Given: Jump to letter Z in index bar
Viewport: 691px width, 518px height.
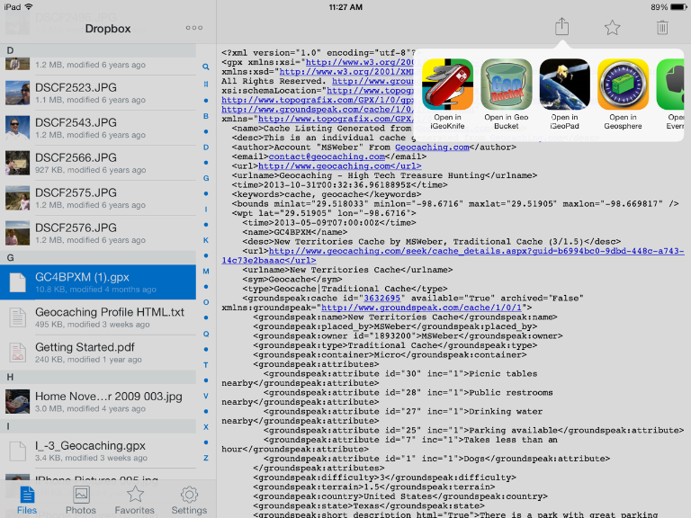Looking at the screenshot, I should 206,458.
